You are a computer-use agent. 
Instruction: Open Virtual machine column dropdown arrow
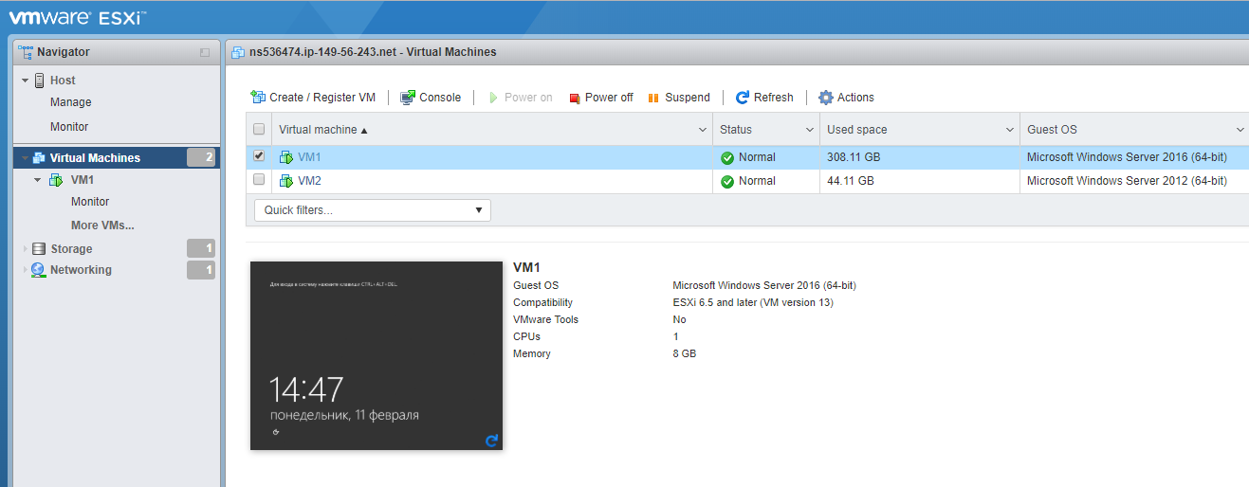tap(703, 130)
